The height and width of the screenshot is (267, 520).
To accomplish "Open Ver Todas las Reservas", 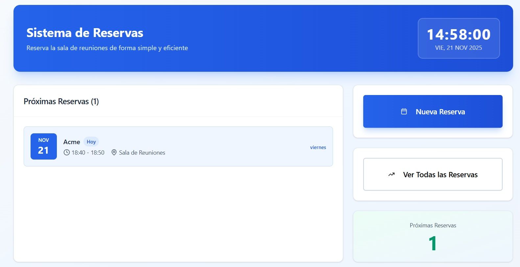I will coord(433,174).
